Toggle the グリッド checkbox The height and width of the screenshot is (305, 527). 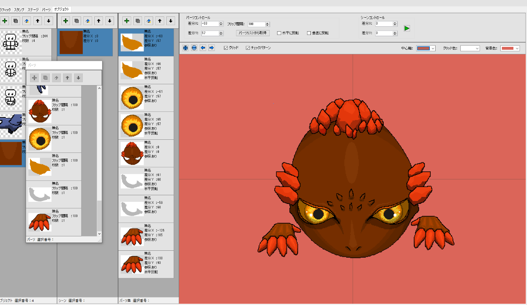click(226, 48)
